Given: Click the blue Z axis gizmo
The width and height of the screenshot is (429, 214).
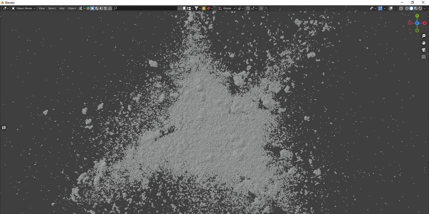Looking at the screenshot, I should pyautogui.click(x=417, y=23).
